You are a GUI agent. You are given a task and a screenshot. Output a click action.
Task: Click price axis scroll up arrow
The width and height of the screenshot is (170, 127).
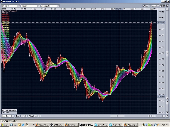(x=167, y=9)
